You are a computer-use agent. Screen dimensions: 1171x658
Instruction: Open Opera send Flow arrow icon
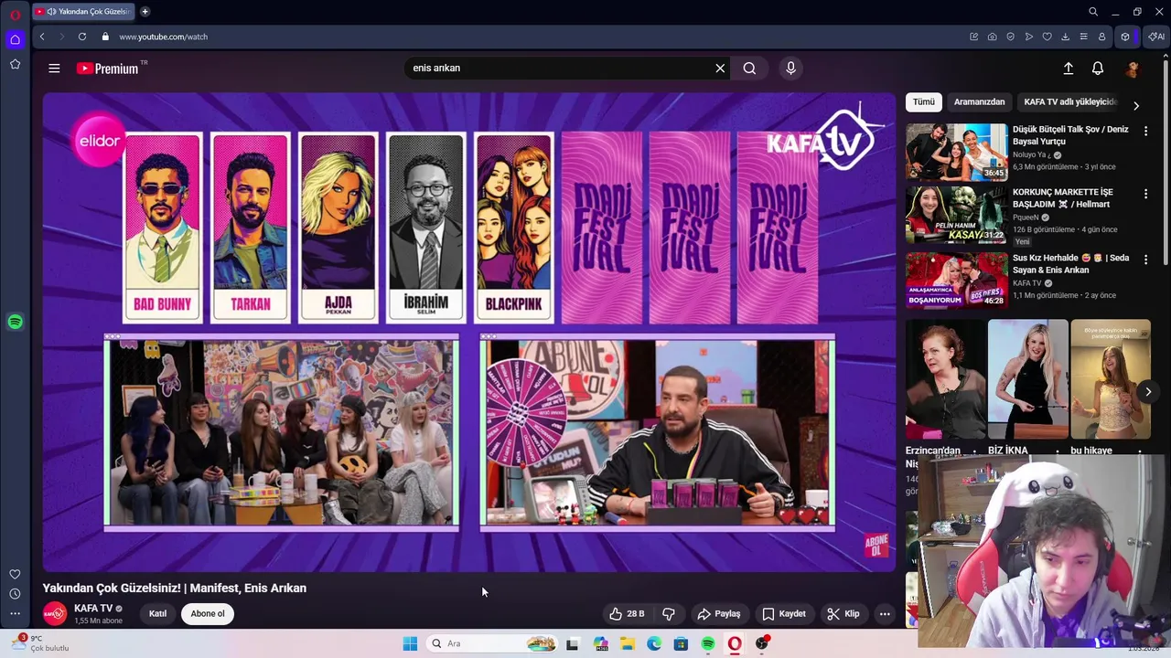(x=1029, y=37)
